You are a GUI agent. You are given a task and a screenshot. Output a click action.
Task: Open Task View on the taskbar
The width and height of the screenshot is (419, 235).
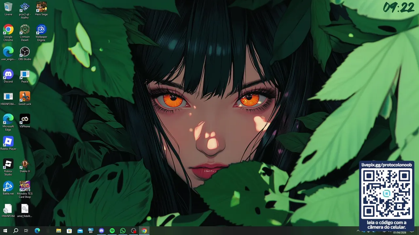click(x=26, y=231)
